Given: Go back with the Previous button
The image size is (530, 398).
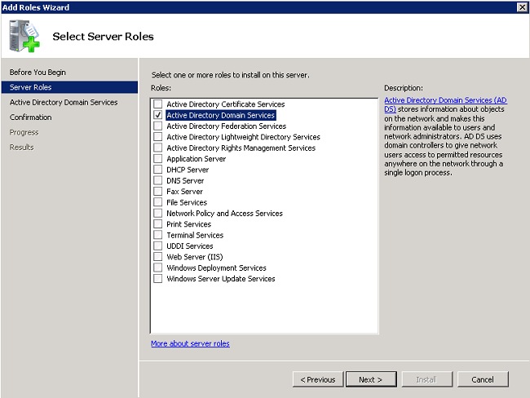Looking at the screenshot, I should 317,379.
